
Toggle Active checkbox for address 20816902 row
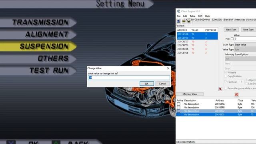[x=178, y=111]
